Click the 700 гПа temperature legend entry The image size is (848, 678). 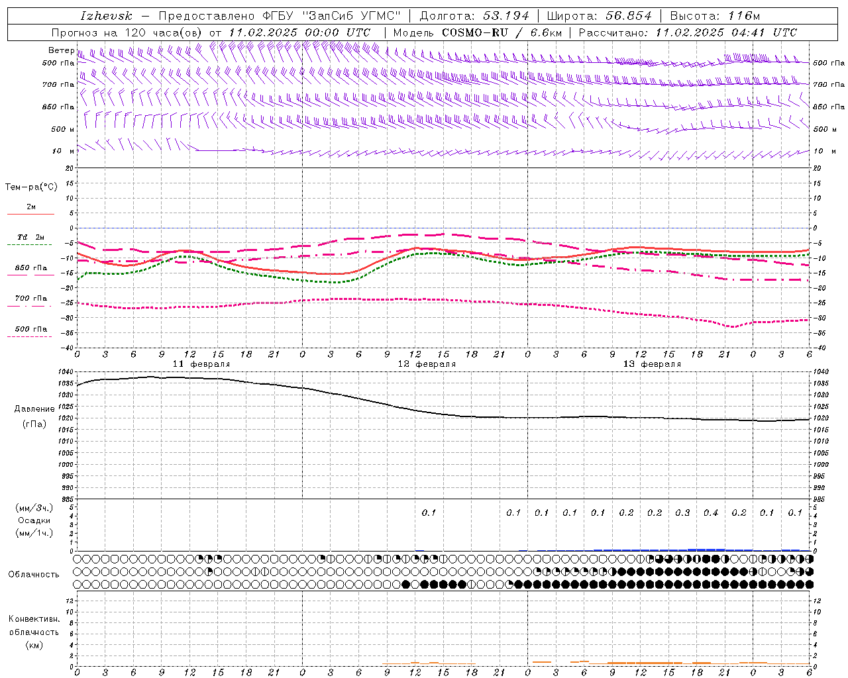coord(31,299)
